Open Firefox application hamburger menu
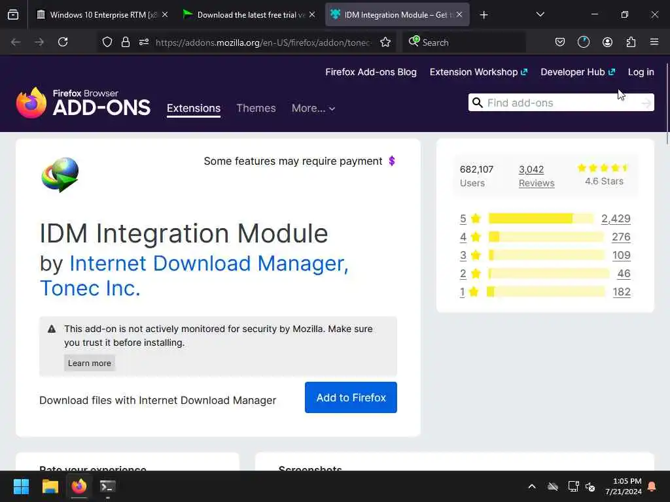Screen dimensions: 670x502 point(654,42)
